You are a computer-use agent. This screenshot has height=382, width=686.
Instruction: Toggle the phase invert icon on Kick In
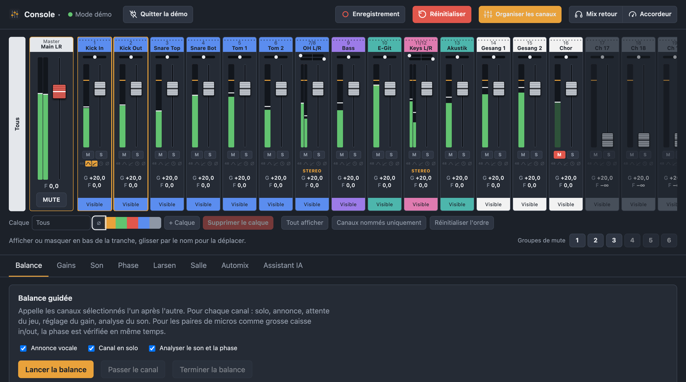coord(107,164)
